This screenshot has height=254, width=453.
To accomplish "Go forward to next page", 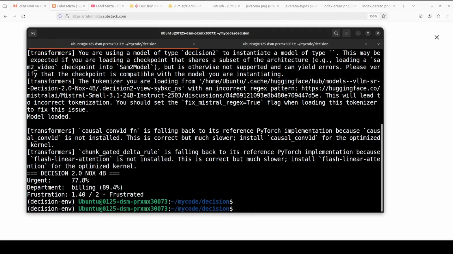I will coord(14,16).
